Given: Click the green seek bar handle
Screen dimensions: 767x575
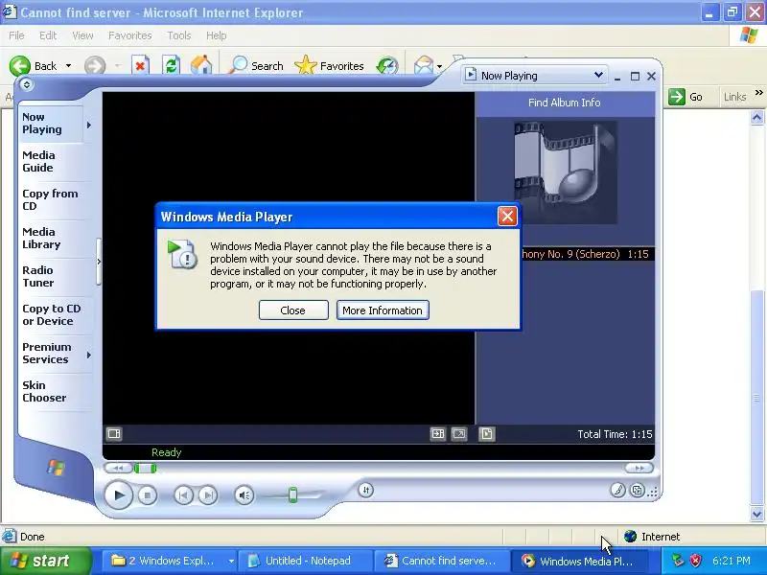Looking at the screenshot, I should click(x=146, y=469).
